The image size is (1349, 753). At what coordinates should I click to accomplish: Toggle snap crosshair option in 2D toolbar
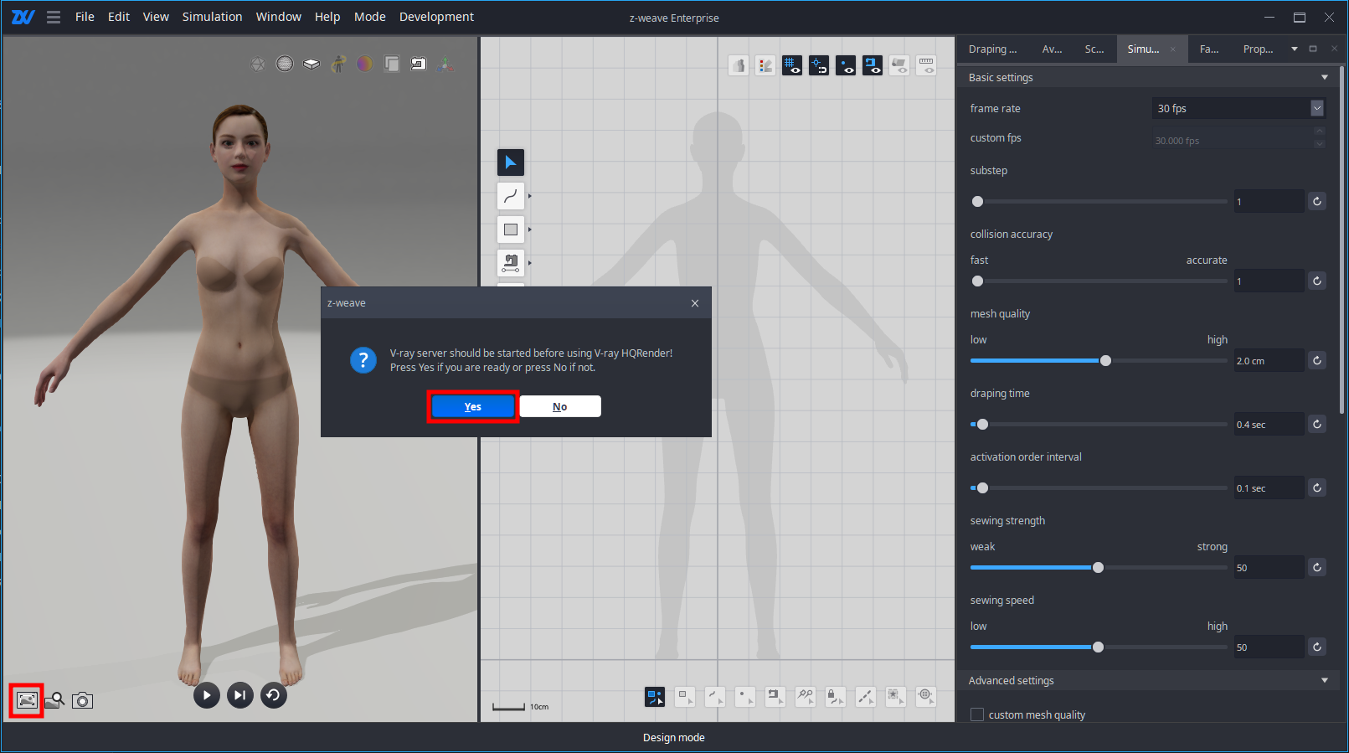(819, 65)
